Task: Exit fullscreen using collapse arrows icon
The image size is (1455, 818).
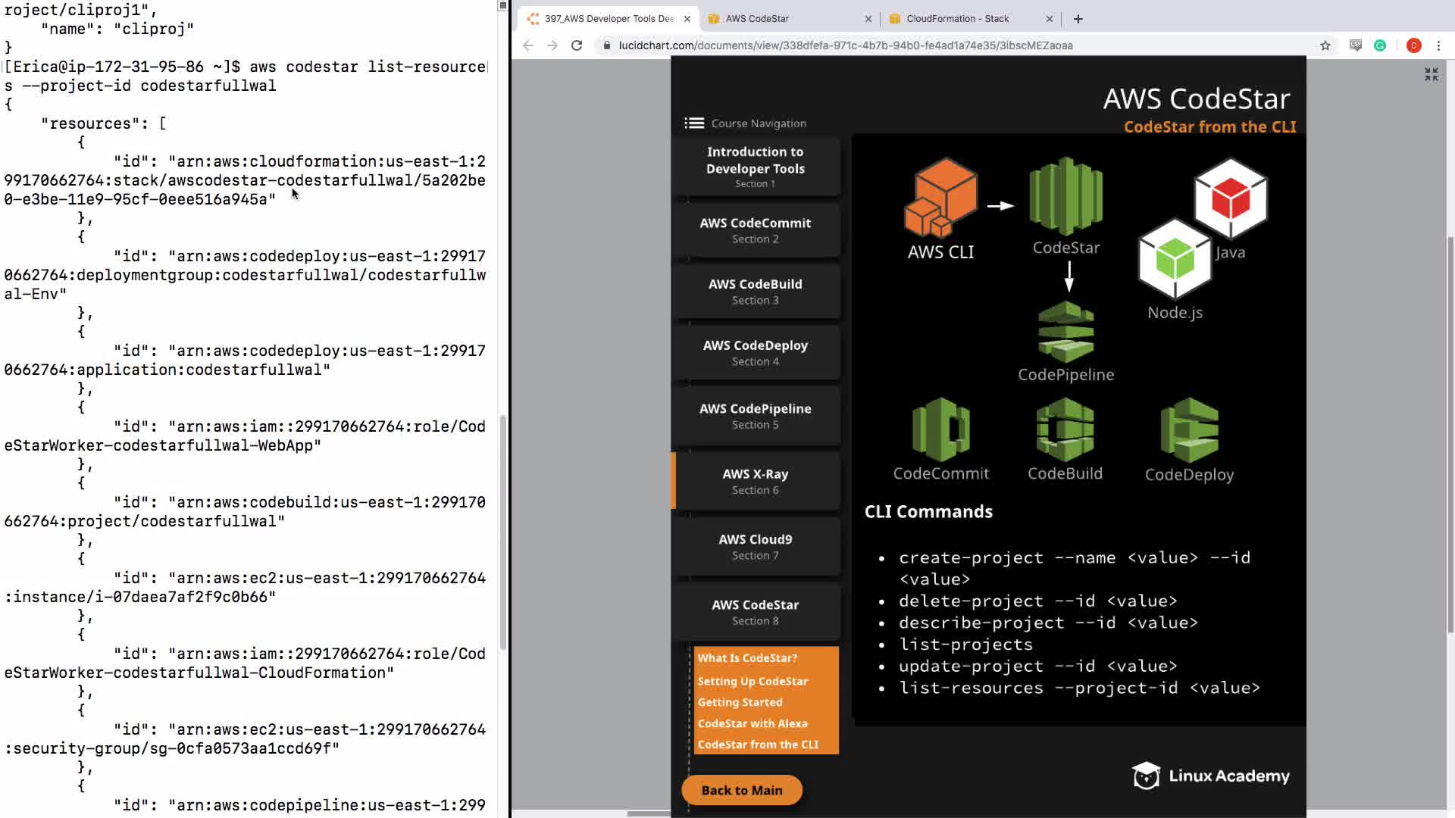Action: point(1431,74)
